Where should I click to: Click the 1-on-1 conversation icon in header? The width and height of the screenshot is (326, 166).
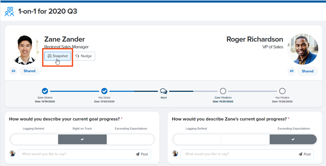[10, 12]
